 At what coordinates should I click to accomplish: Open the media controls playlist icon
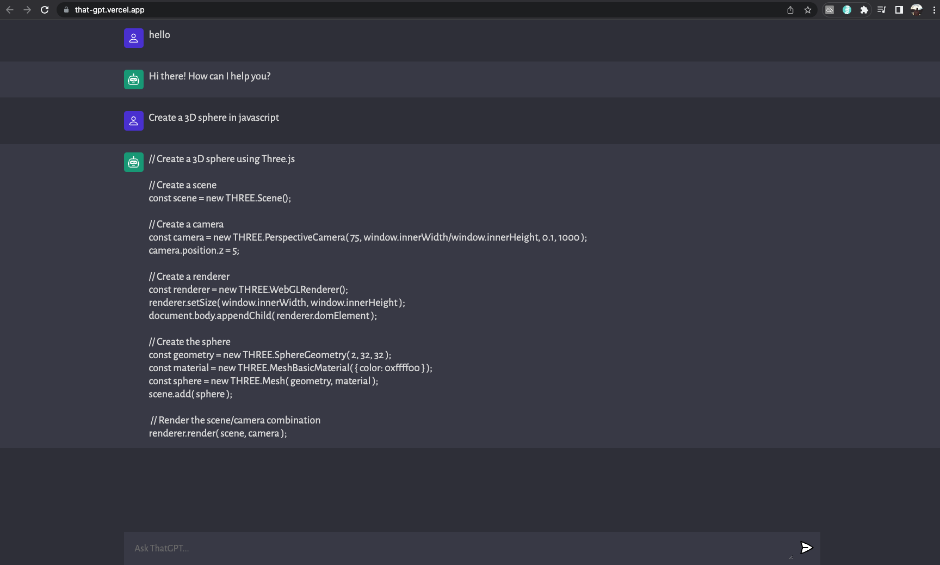[882, 10]
